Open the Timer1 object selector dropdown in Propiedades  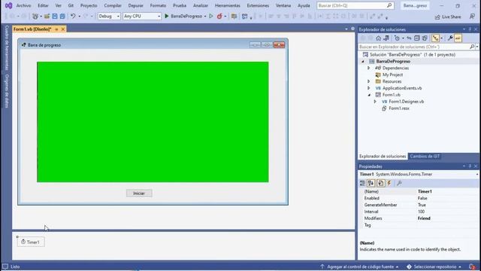[477, 174]
